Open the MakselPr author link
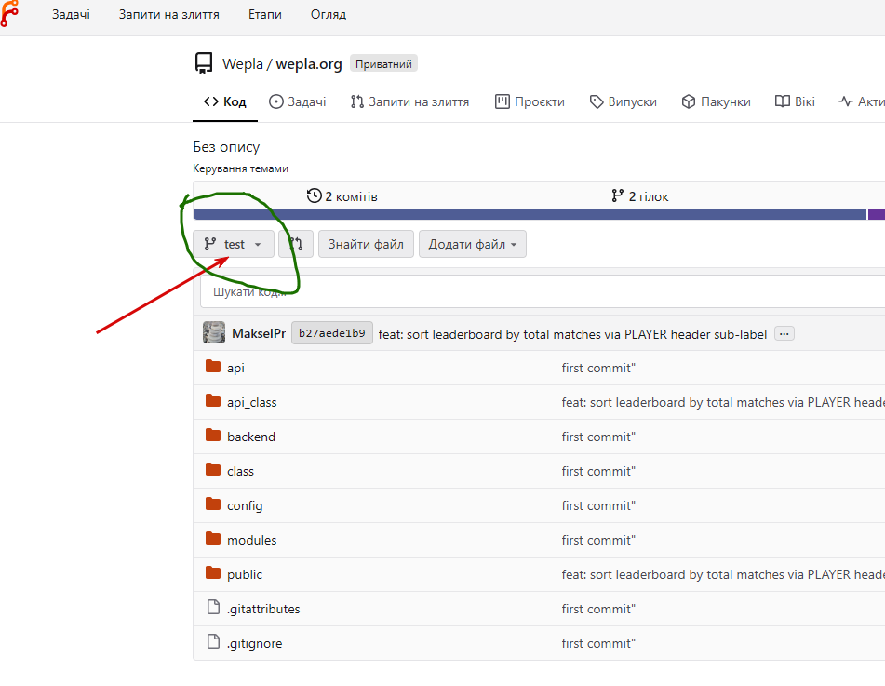This screenshot has height=686, width=885. pos(259,333)
